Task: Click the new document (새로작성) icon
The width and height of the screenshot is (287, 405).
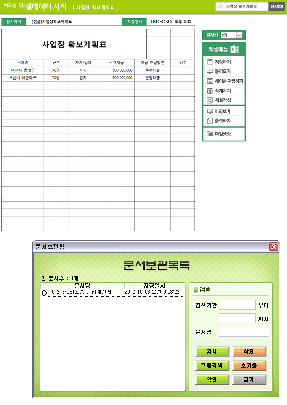Action: [x=210, y=100]
